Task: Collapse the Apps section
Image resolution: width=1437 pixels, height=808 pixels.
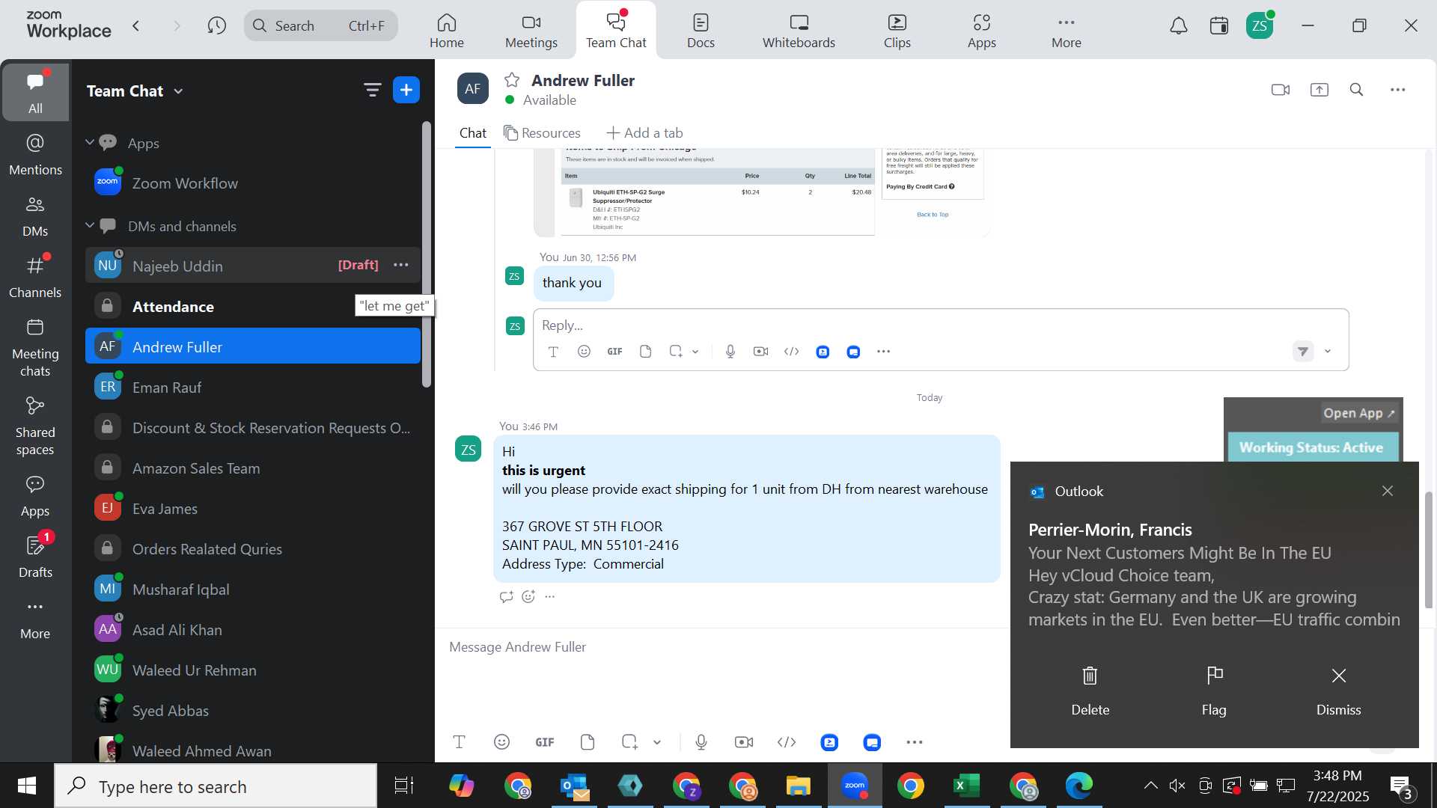Action: click(x=90, y=142)
